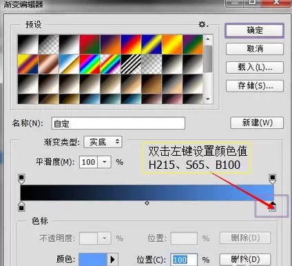
Task: Select the transparent rainbow preset
Action: pos(110,64)
